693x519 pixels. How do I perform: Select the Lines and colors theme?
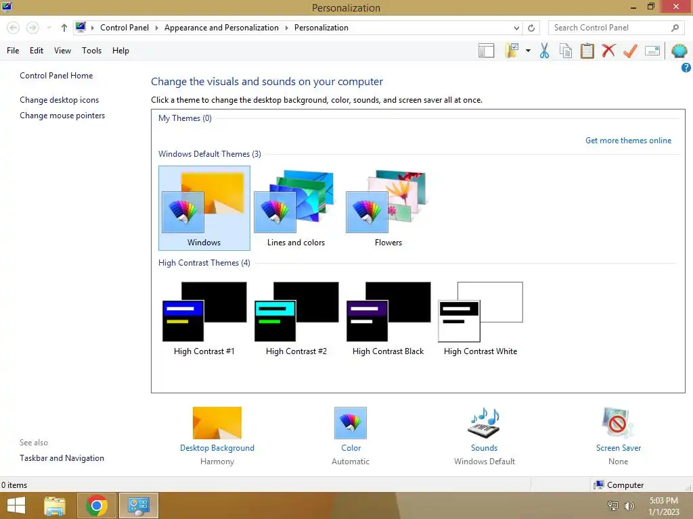[296, 208]
